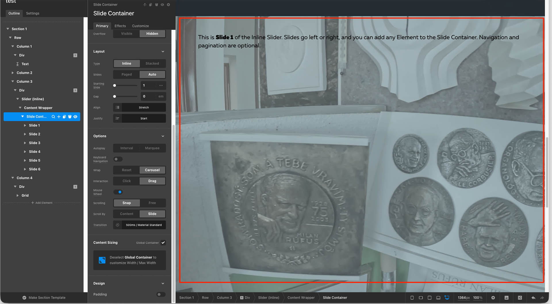Click the delete icon on Slide Container row
This screenshot has height=304, width=552.
[x=70, y=117]
